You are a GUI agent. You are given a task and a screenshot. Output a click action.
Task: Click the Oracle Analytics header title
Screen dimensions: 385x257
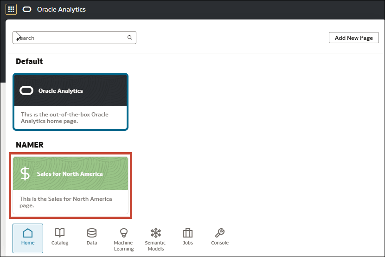pos(61,9)
